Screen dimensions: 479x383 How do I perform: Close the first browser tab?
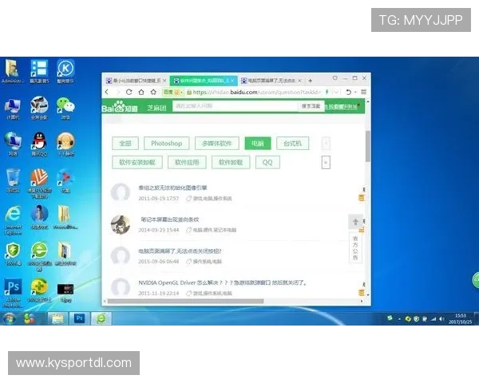pos(164,81)
